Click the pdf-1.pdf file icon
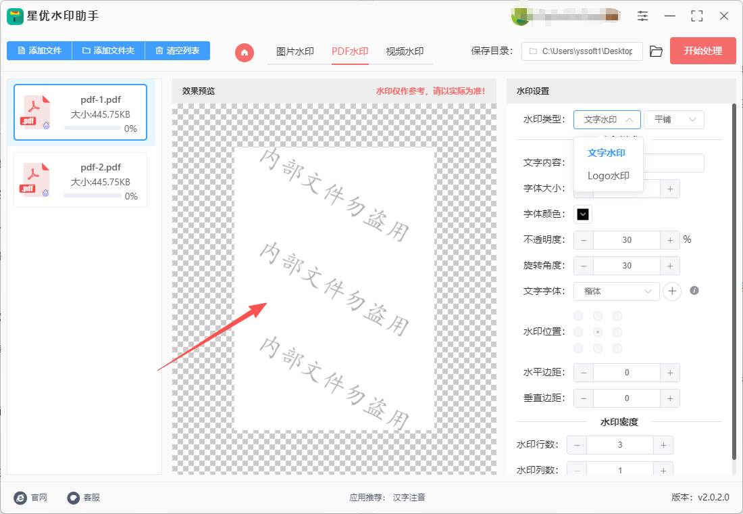The width and height of the screenshot is (743, 514). tap(35, 112)
